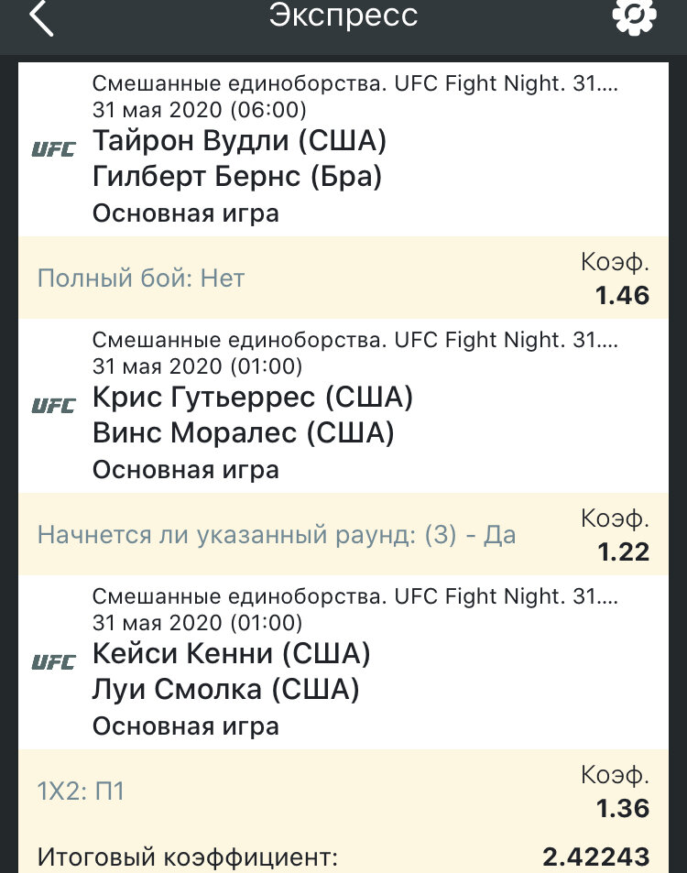Open Тайрон Вудли (США) fighter name
Image resolution: width=687 pixels, height=873 pixels.
pyautogui.click(x=239, y=140)
